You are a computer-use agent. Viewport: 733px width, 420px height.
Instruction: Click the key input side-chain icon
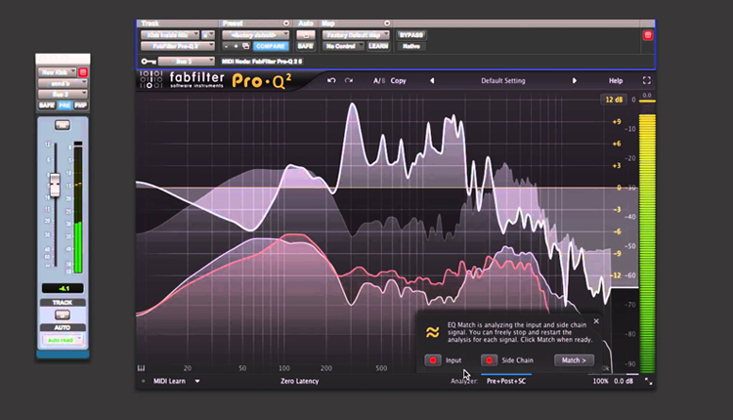point(149,62)
